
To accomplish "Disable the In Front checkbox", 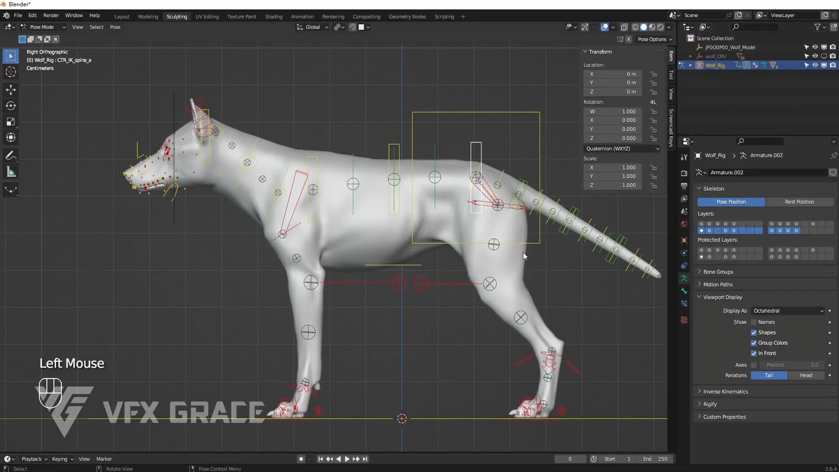I will click(x=755, y=354).
